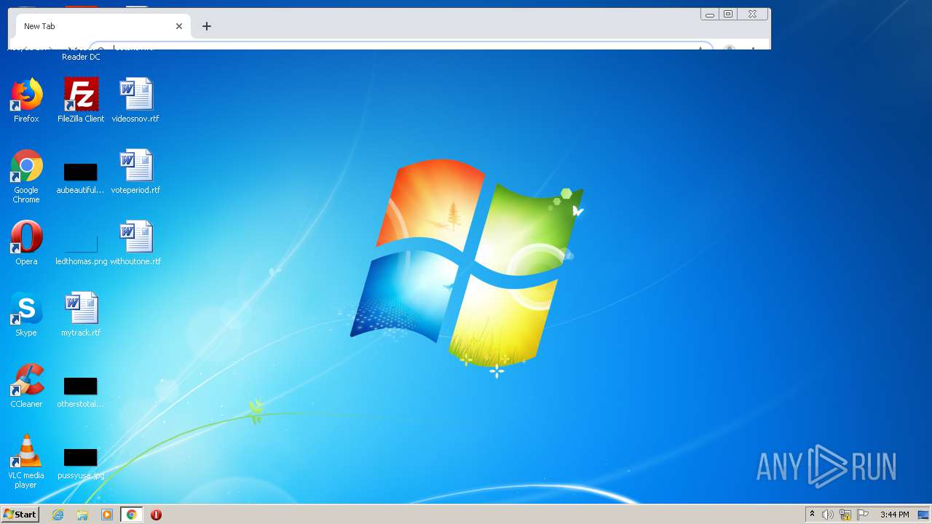932x524 pixels.
Task: Open a new Chrome tab with plus
Action: point(207,26)
